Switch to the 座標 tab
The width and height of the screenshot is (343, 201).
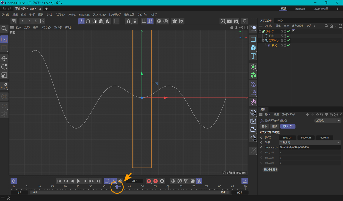(x=274, y=126)
